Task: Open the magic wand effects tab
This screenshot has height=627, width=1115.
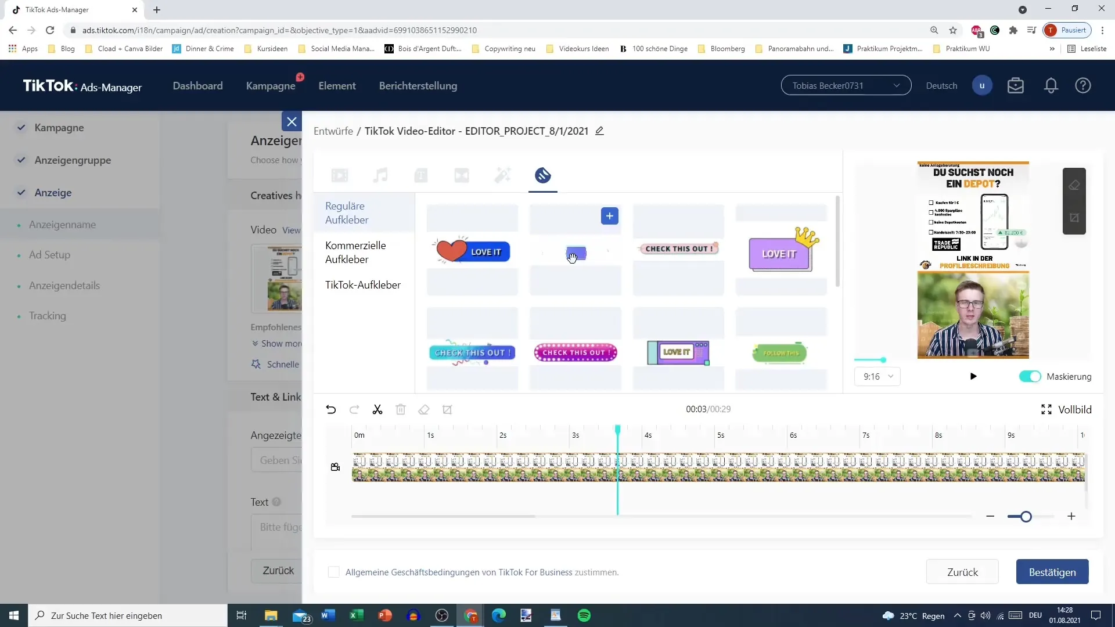Action: [502, 175]
